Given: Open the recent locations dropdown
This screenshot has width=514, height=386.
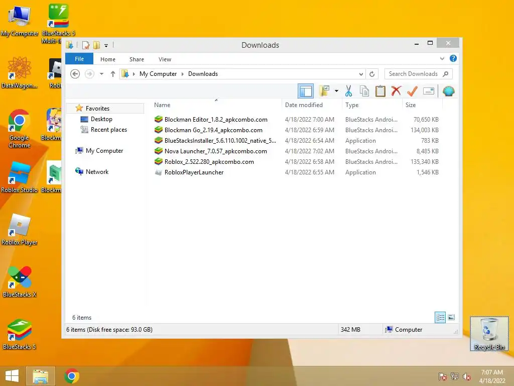Looking at the screenshot, I should click(x=101, y=74).
